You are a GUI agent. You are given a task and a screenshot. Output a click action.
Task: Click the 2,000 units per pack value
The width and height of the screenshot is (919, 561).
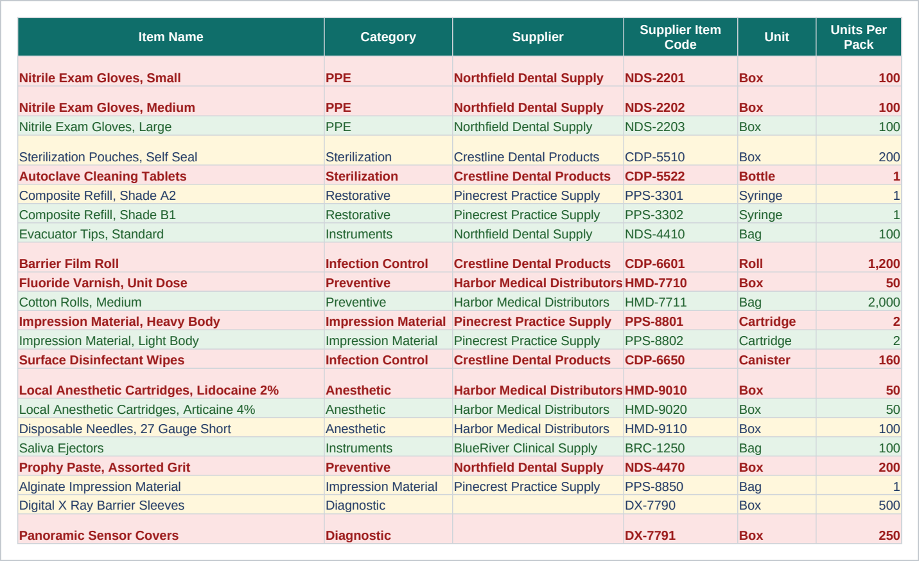click(x=859, y=302)
